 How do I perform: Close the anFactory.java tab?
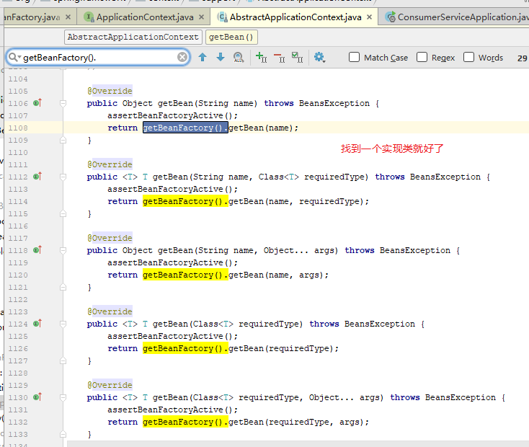click(x=68, y=17)
